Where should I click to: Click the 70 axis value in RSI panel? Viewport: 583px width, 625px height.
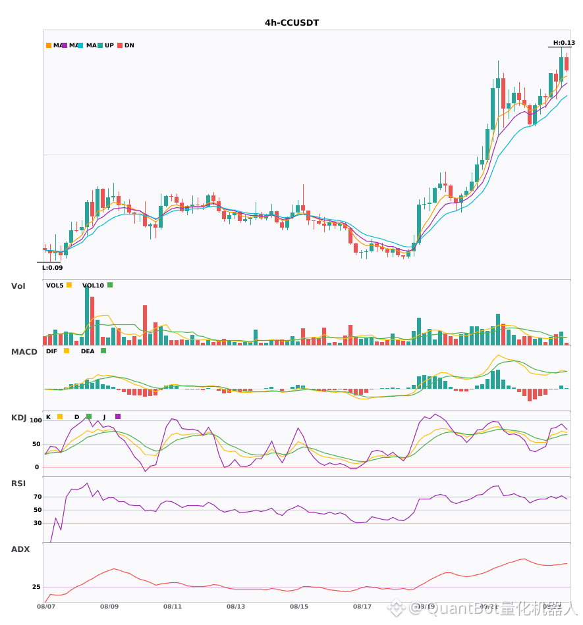(38, 497)
